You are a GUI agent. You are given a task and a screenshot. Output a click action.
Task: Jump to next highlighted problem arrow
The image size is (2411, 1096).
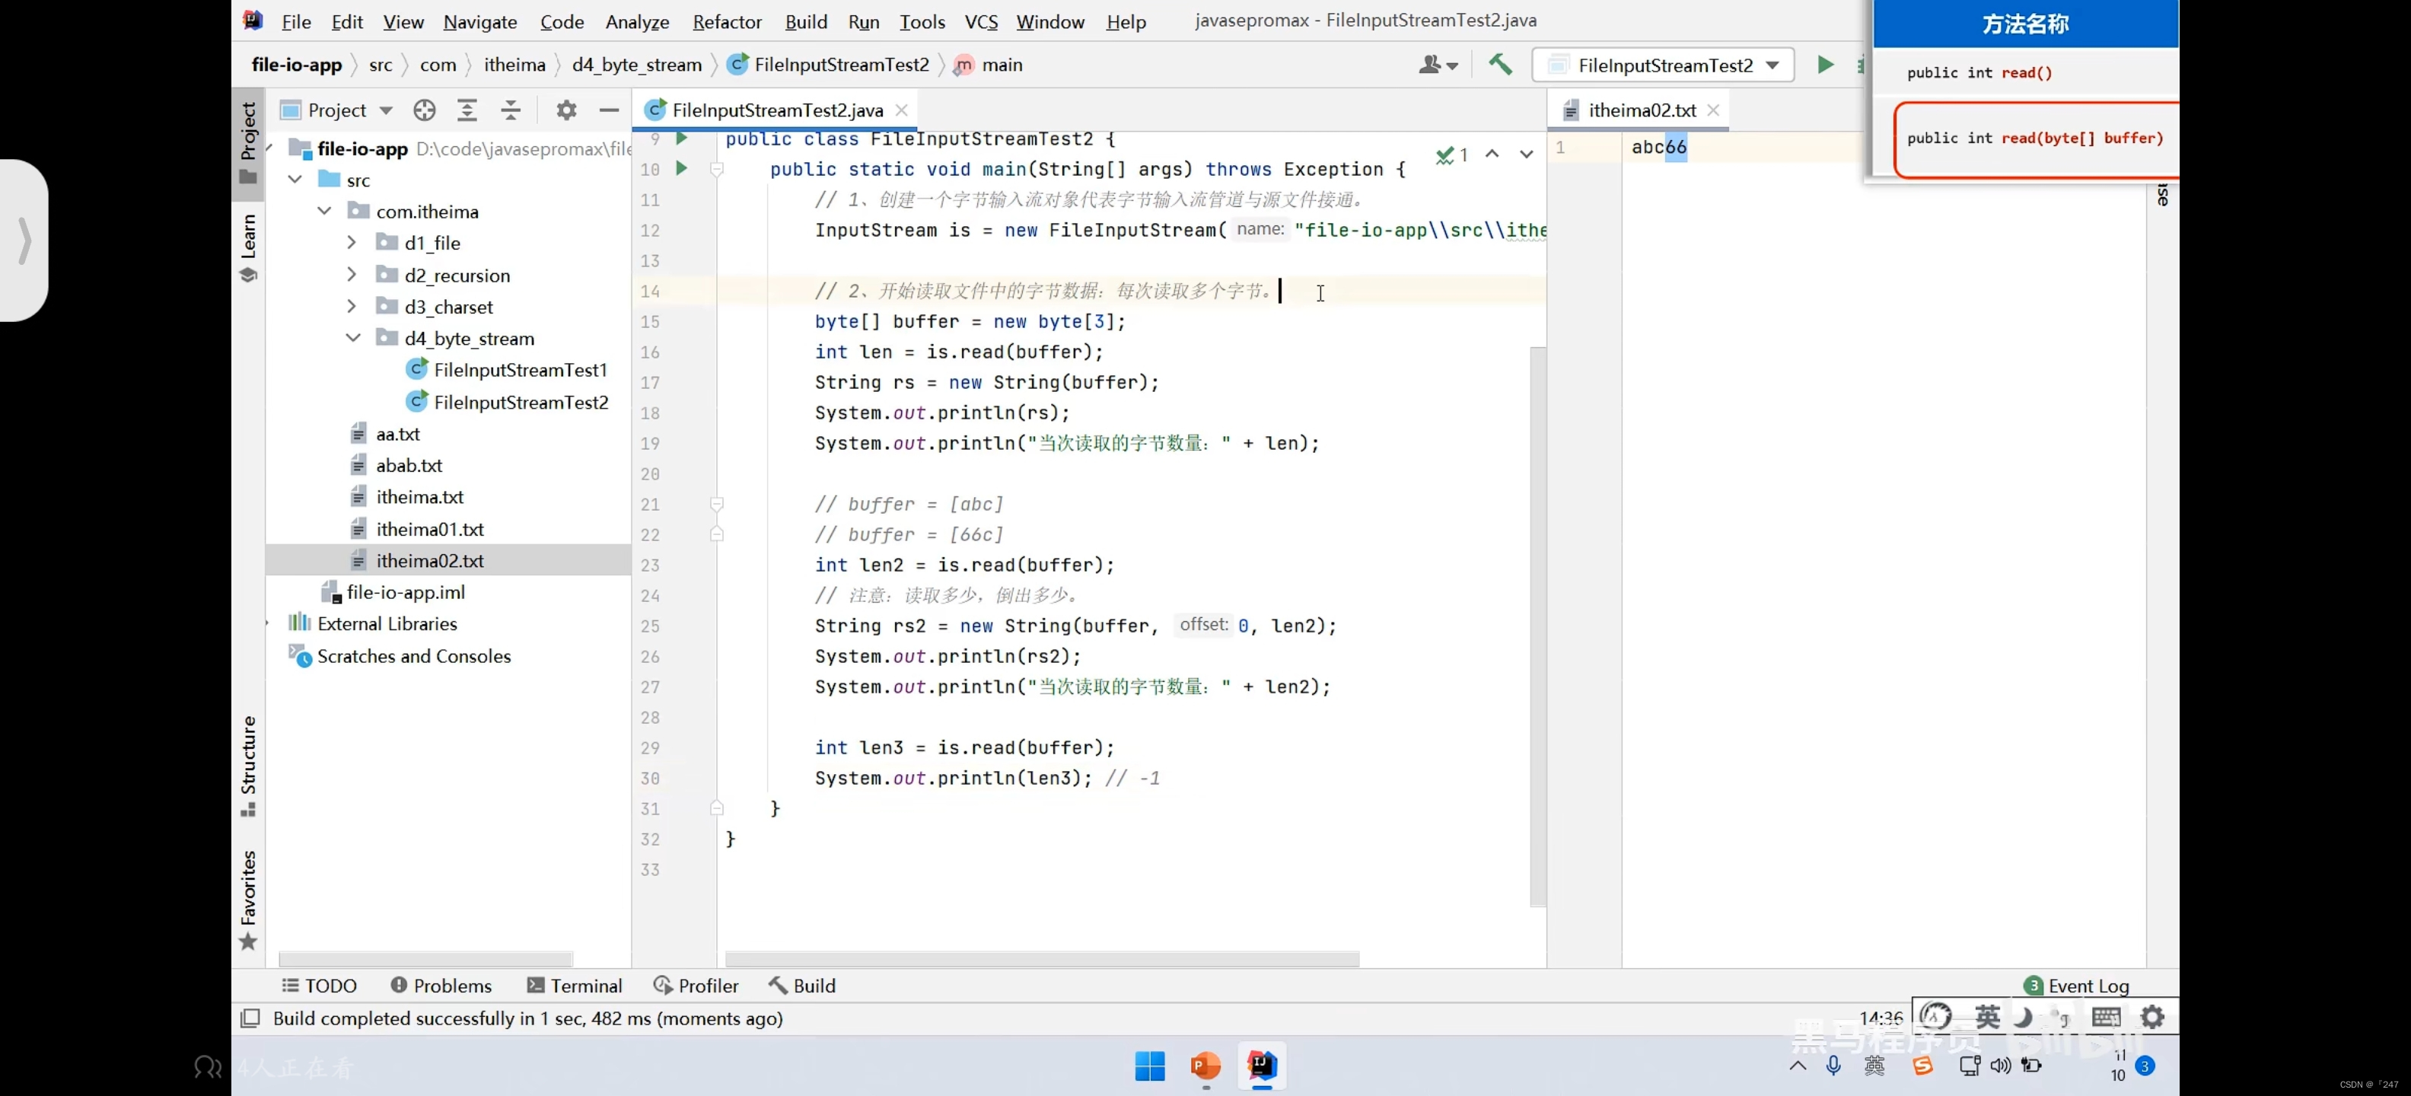pos(1527,154)
